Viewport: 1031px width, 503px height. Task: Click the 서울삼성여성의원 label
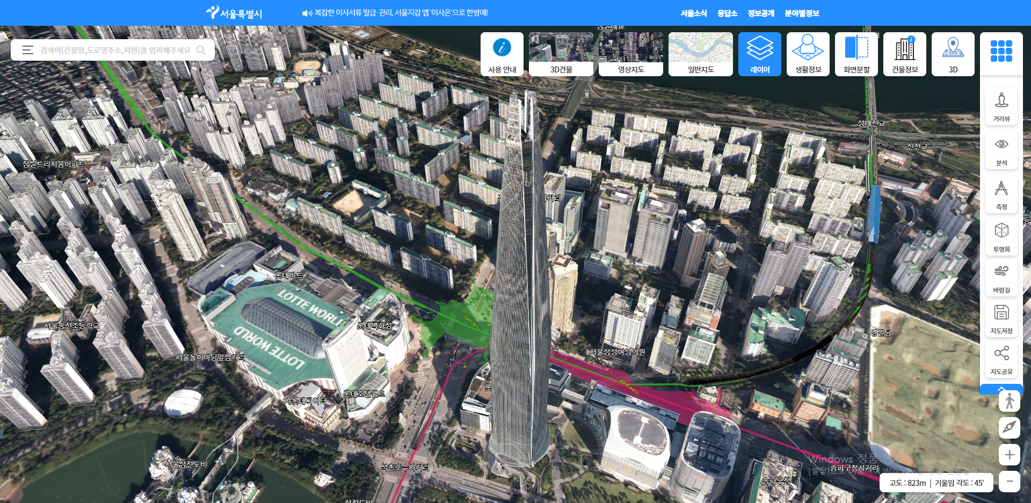click(618, 352)
